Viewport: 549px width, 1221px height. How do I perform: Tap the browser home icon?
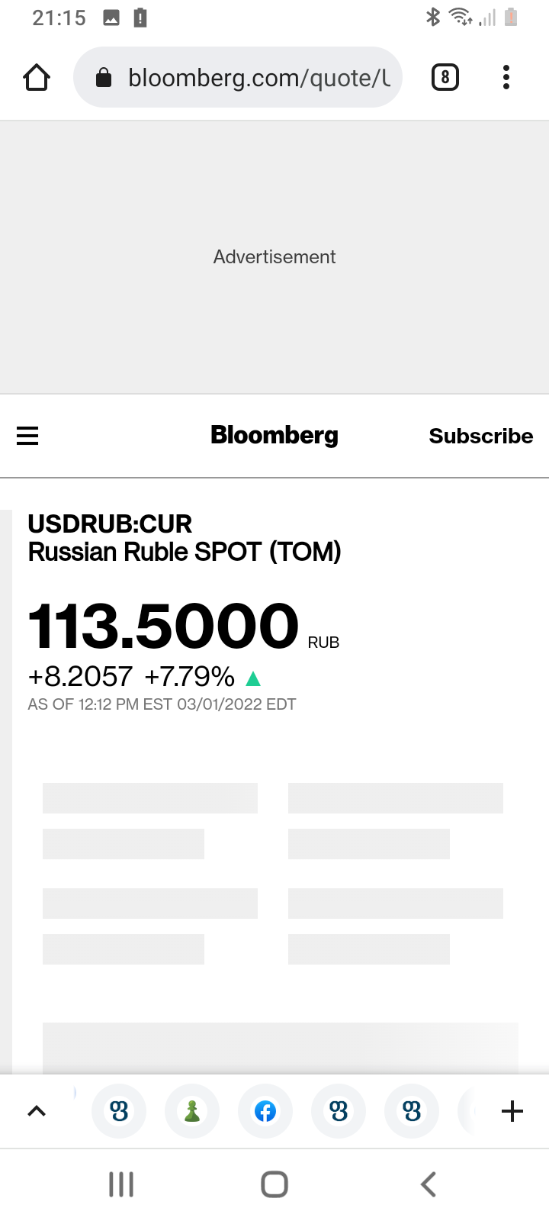[36, 77]
